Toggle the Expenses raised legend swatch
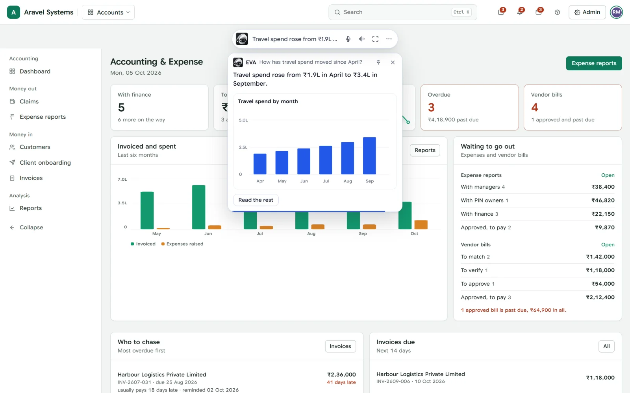 (163, 244)
